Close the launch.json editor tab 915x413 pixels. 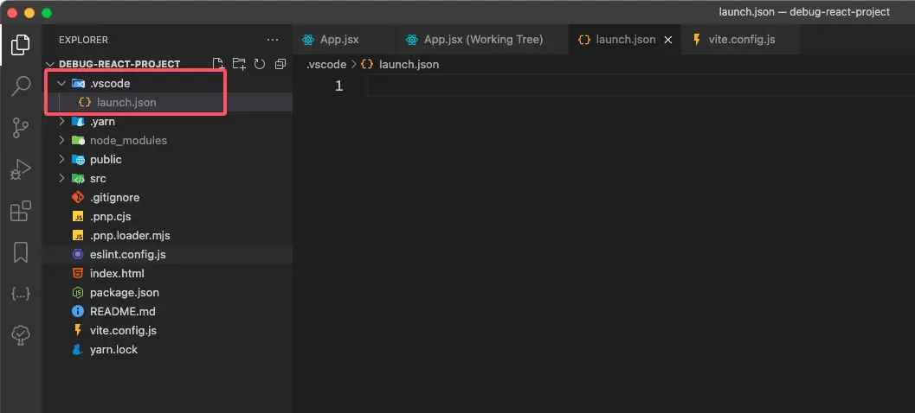[x=669, y=40]
